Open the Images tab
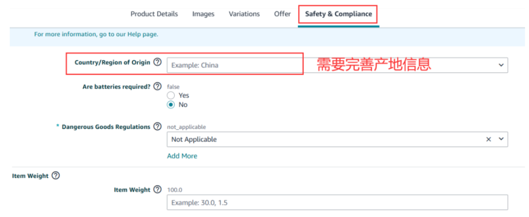Screen dimensions: 529x217 [x=203, y=14]
